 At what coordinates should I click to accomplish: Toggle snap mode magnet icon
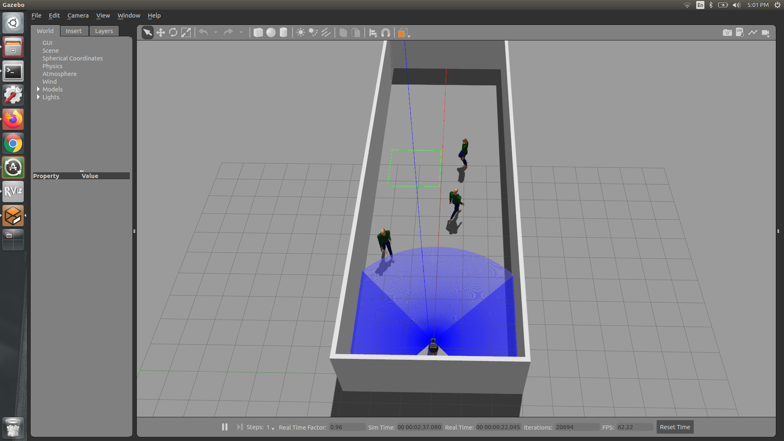(385, 33)
